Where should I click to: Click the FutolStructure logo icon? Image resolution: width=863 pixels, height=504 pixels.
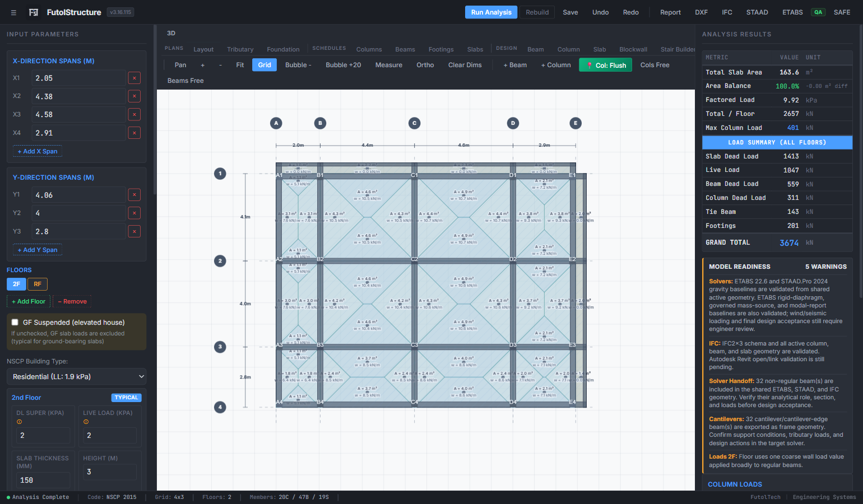[34, 12]
